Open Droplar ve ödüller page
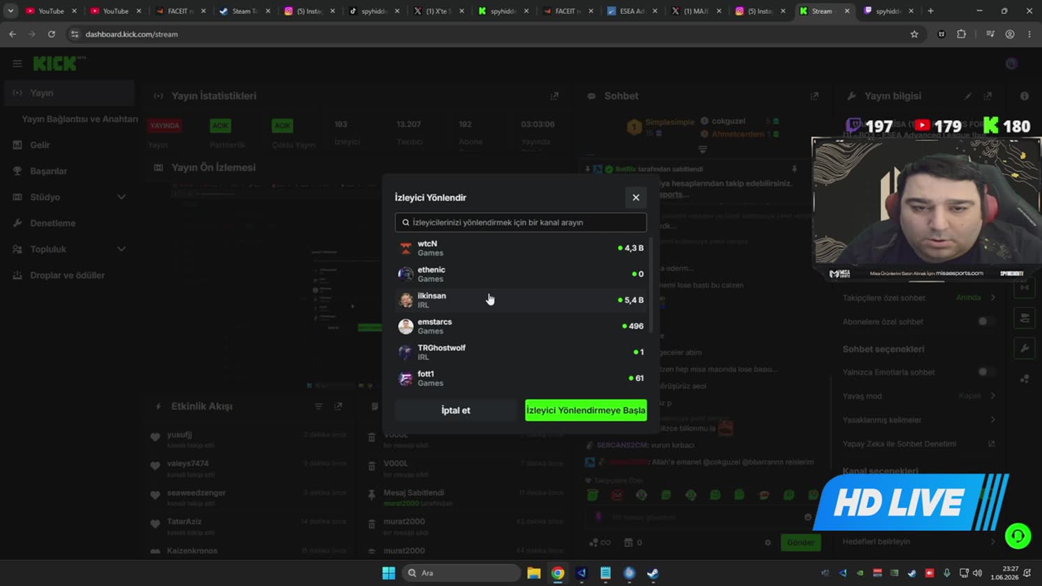Image resolution: width=1042 pixels, height=586 pixels. (x=69, y=276)
